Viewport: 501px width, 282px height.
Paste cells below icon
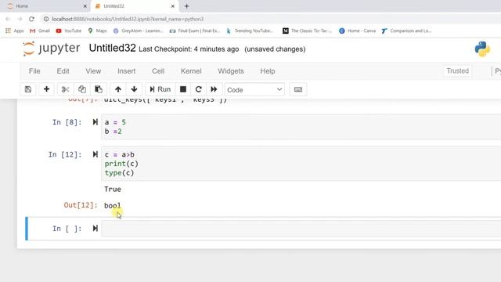[x=99, y=89]
